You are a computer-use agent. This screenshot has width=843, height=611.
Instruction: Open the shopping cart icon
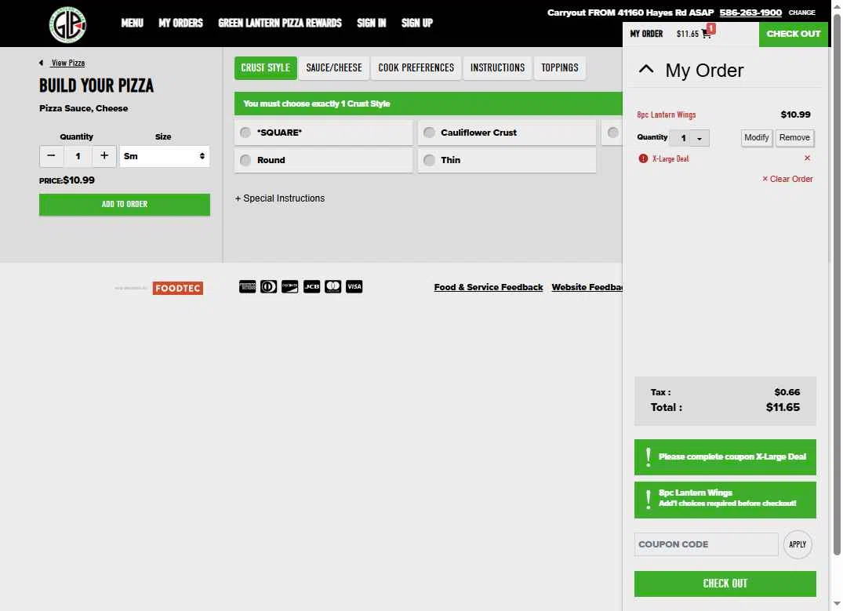(x=707, y=34)
